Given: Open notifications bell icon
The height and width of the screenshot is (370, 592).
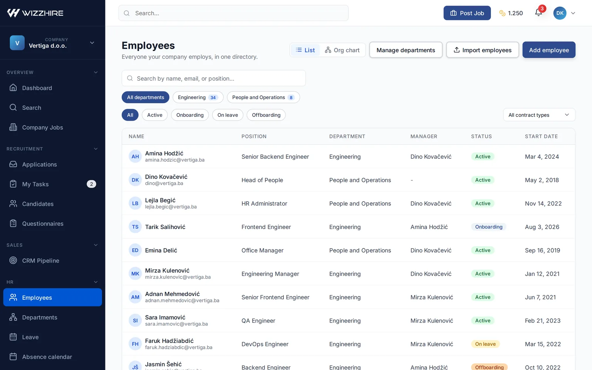Looking at the screenshot, I should [x=538, y=13].
